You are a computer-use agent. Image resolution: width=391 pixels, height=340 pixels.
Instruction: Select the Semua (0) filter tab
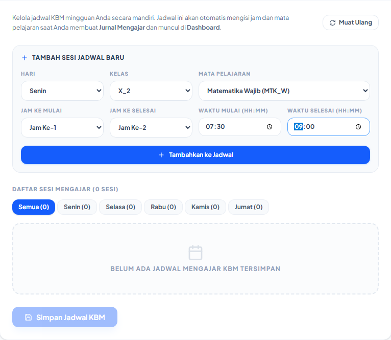[34, 207]
